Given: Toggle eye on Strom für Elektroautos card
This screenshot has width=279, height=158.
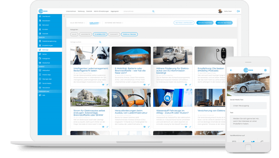Looking at the screenshot, I should (103, 127).
